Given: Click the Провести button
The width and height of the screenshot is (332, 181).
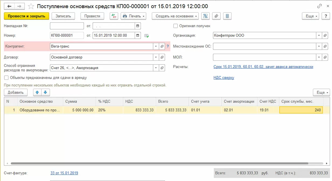Looking at the screenshot, I should pos(92,16).
